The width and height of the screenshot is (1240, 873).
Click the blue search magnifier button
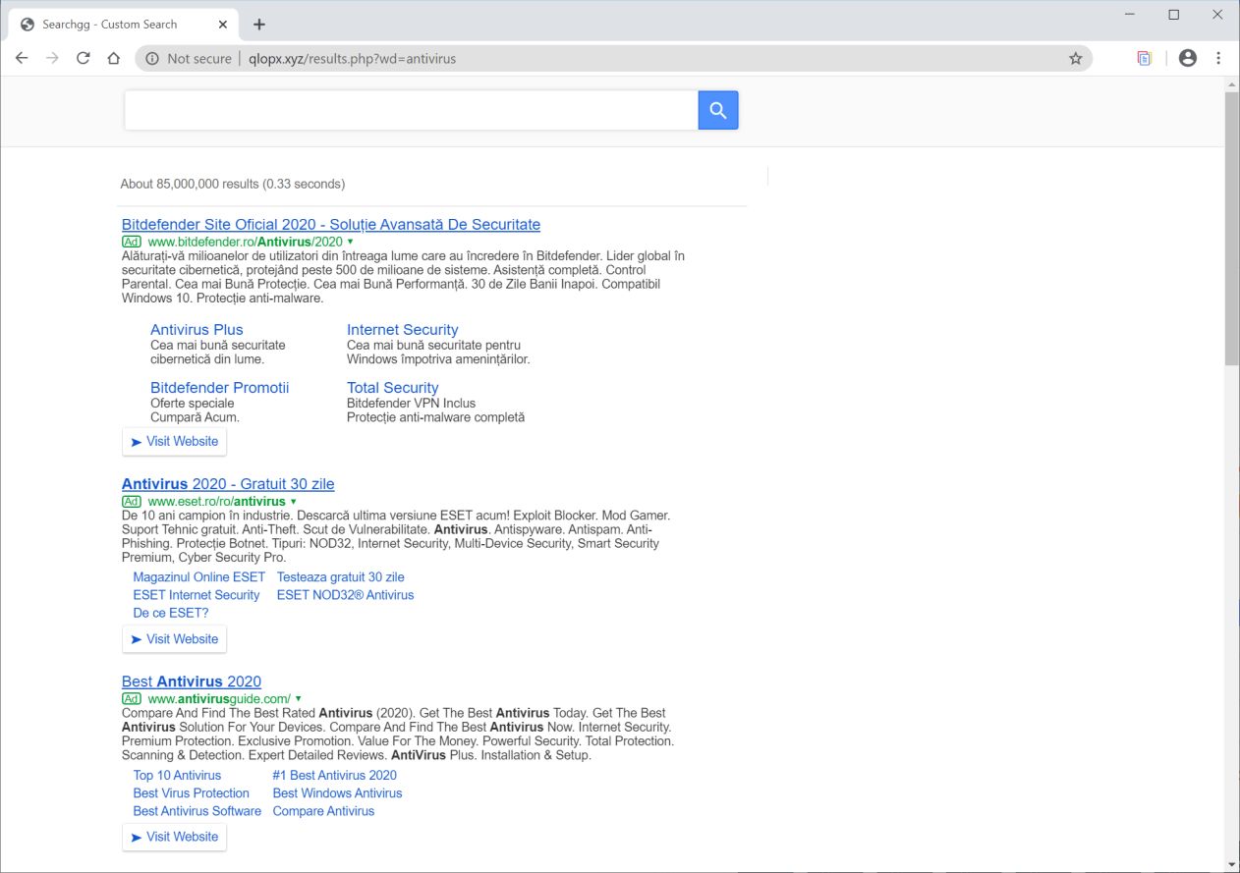pos(717,111)
